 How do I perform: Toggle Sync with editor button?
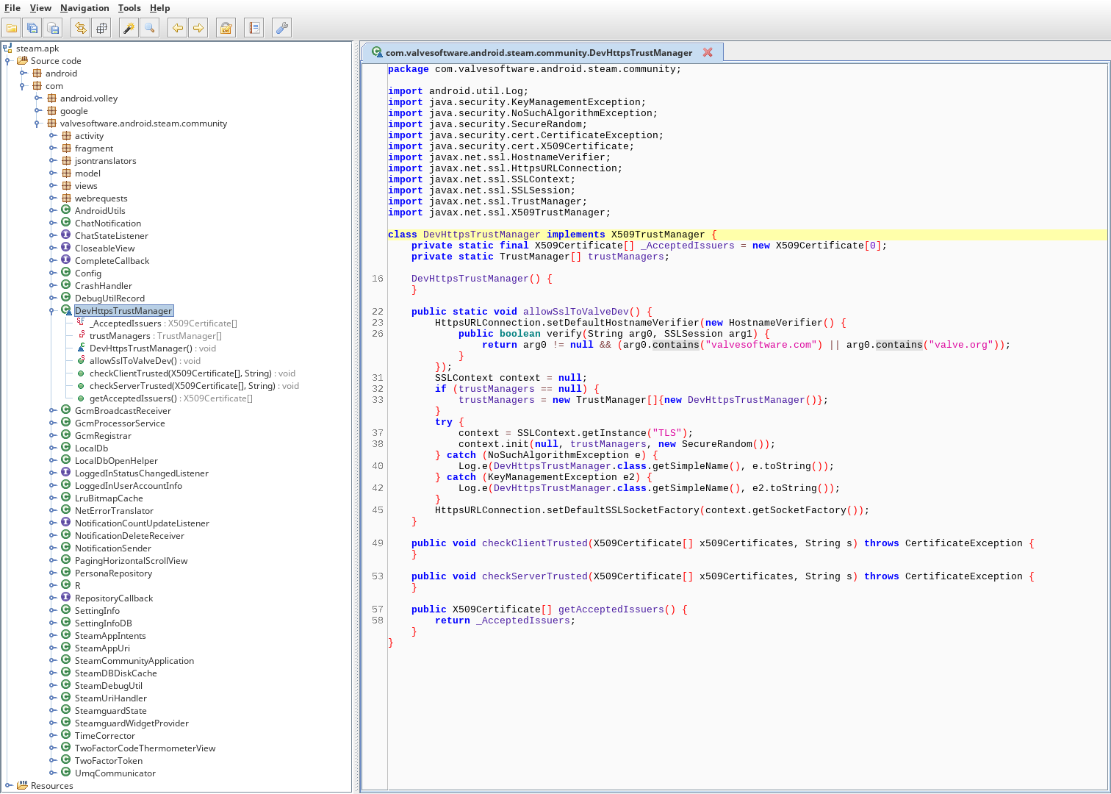tap(81, 28)
